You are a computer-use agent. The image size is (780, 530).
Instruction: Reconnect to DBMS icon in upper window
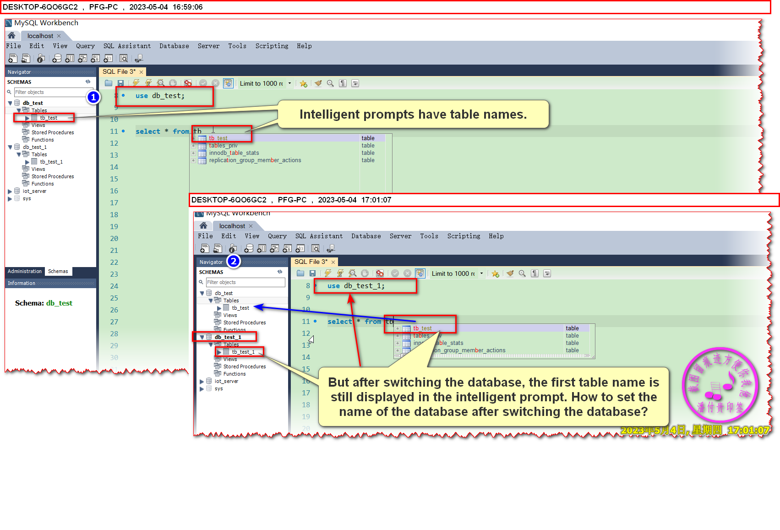[x=139, y=58]
